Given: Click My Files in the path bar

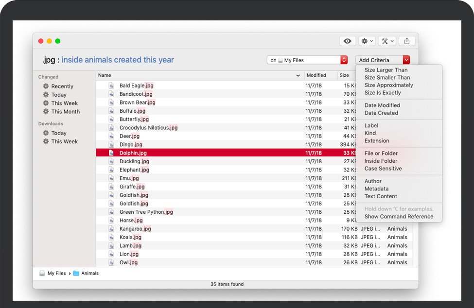Looking at the screenshot, I should [x=56, y=274].
